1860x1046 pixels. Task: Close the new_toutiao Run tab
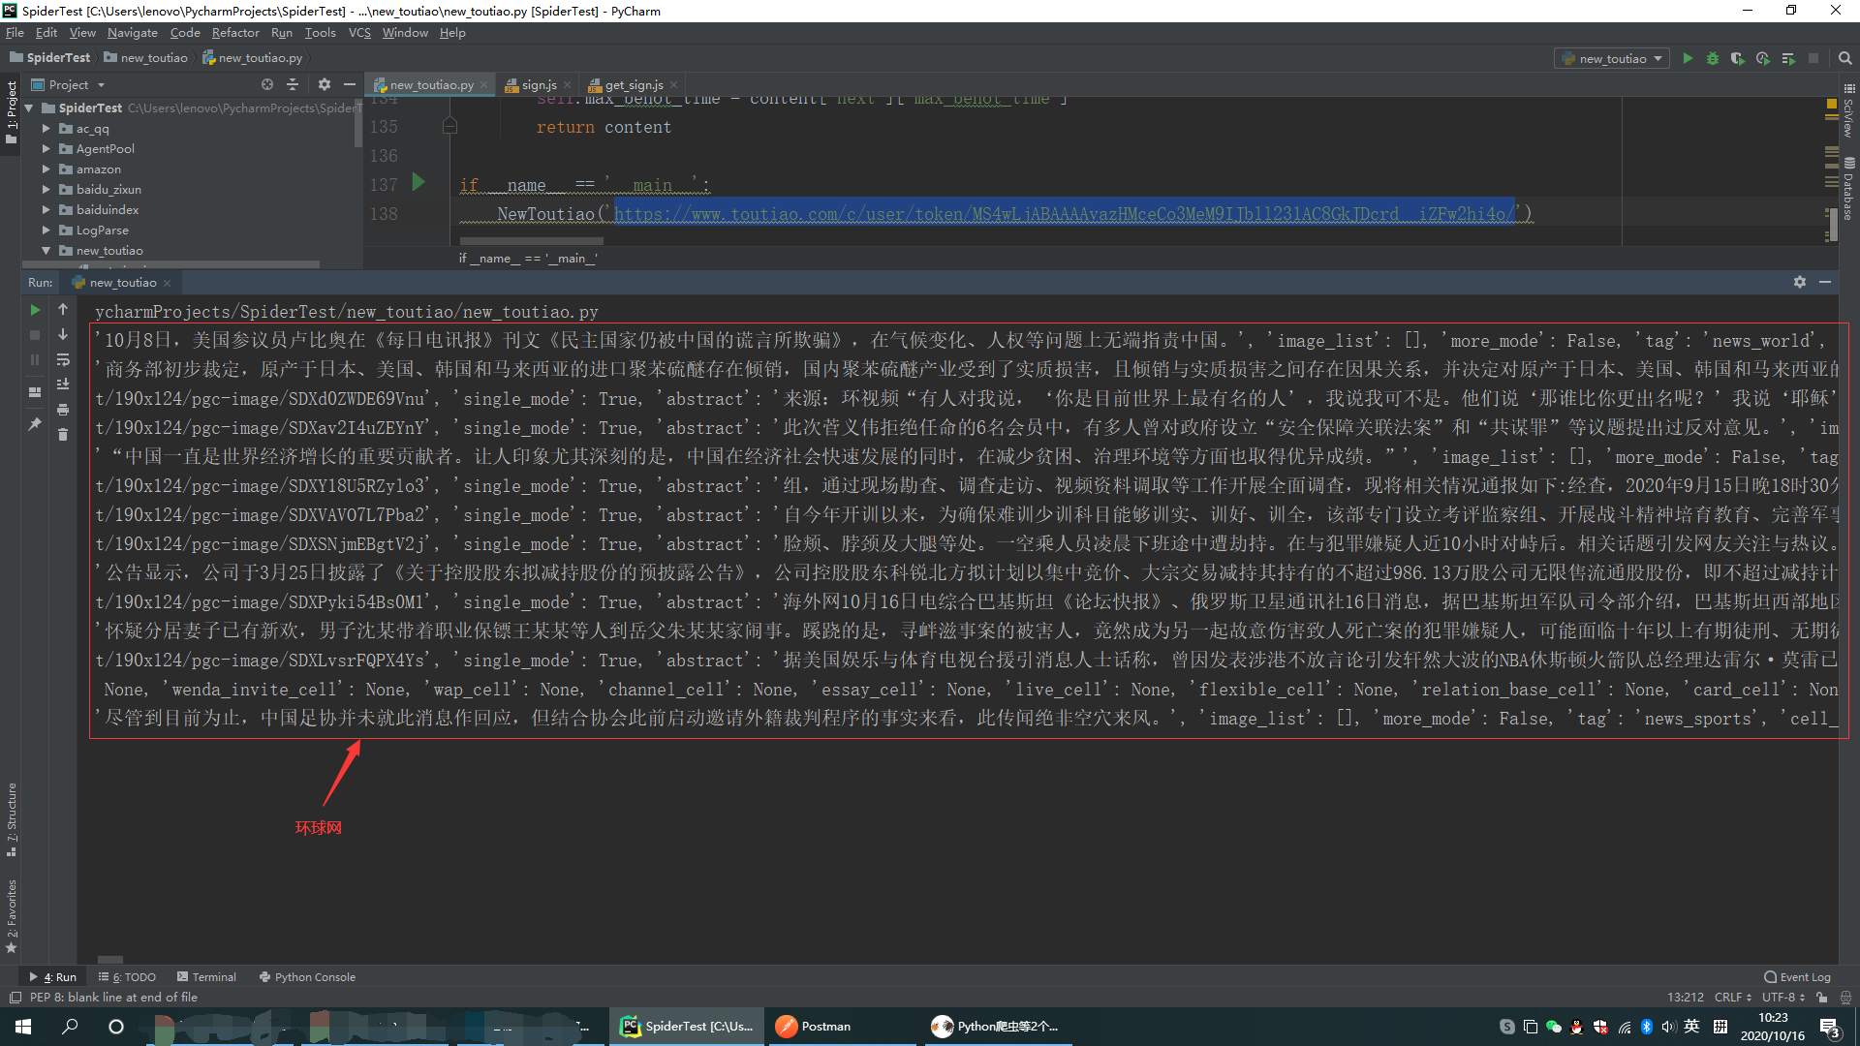[168, 283]
